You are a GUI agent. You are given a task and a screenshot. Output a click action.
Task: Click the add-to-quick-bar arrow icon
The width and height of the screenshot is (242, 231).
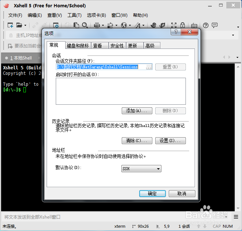coord(10,46)
